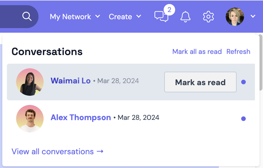
Task: Open the Alex Thompson conversation name
Action: point(81,118)
